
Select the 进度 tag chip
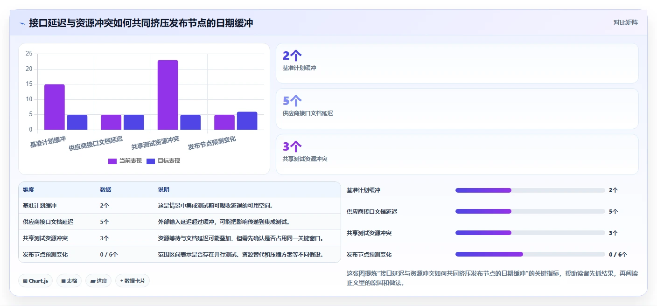coord(98,281)
